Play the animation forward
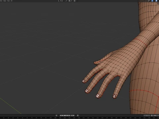Image resolution: width=159 pixels, height=119 pixels. coord(66,115)
